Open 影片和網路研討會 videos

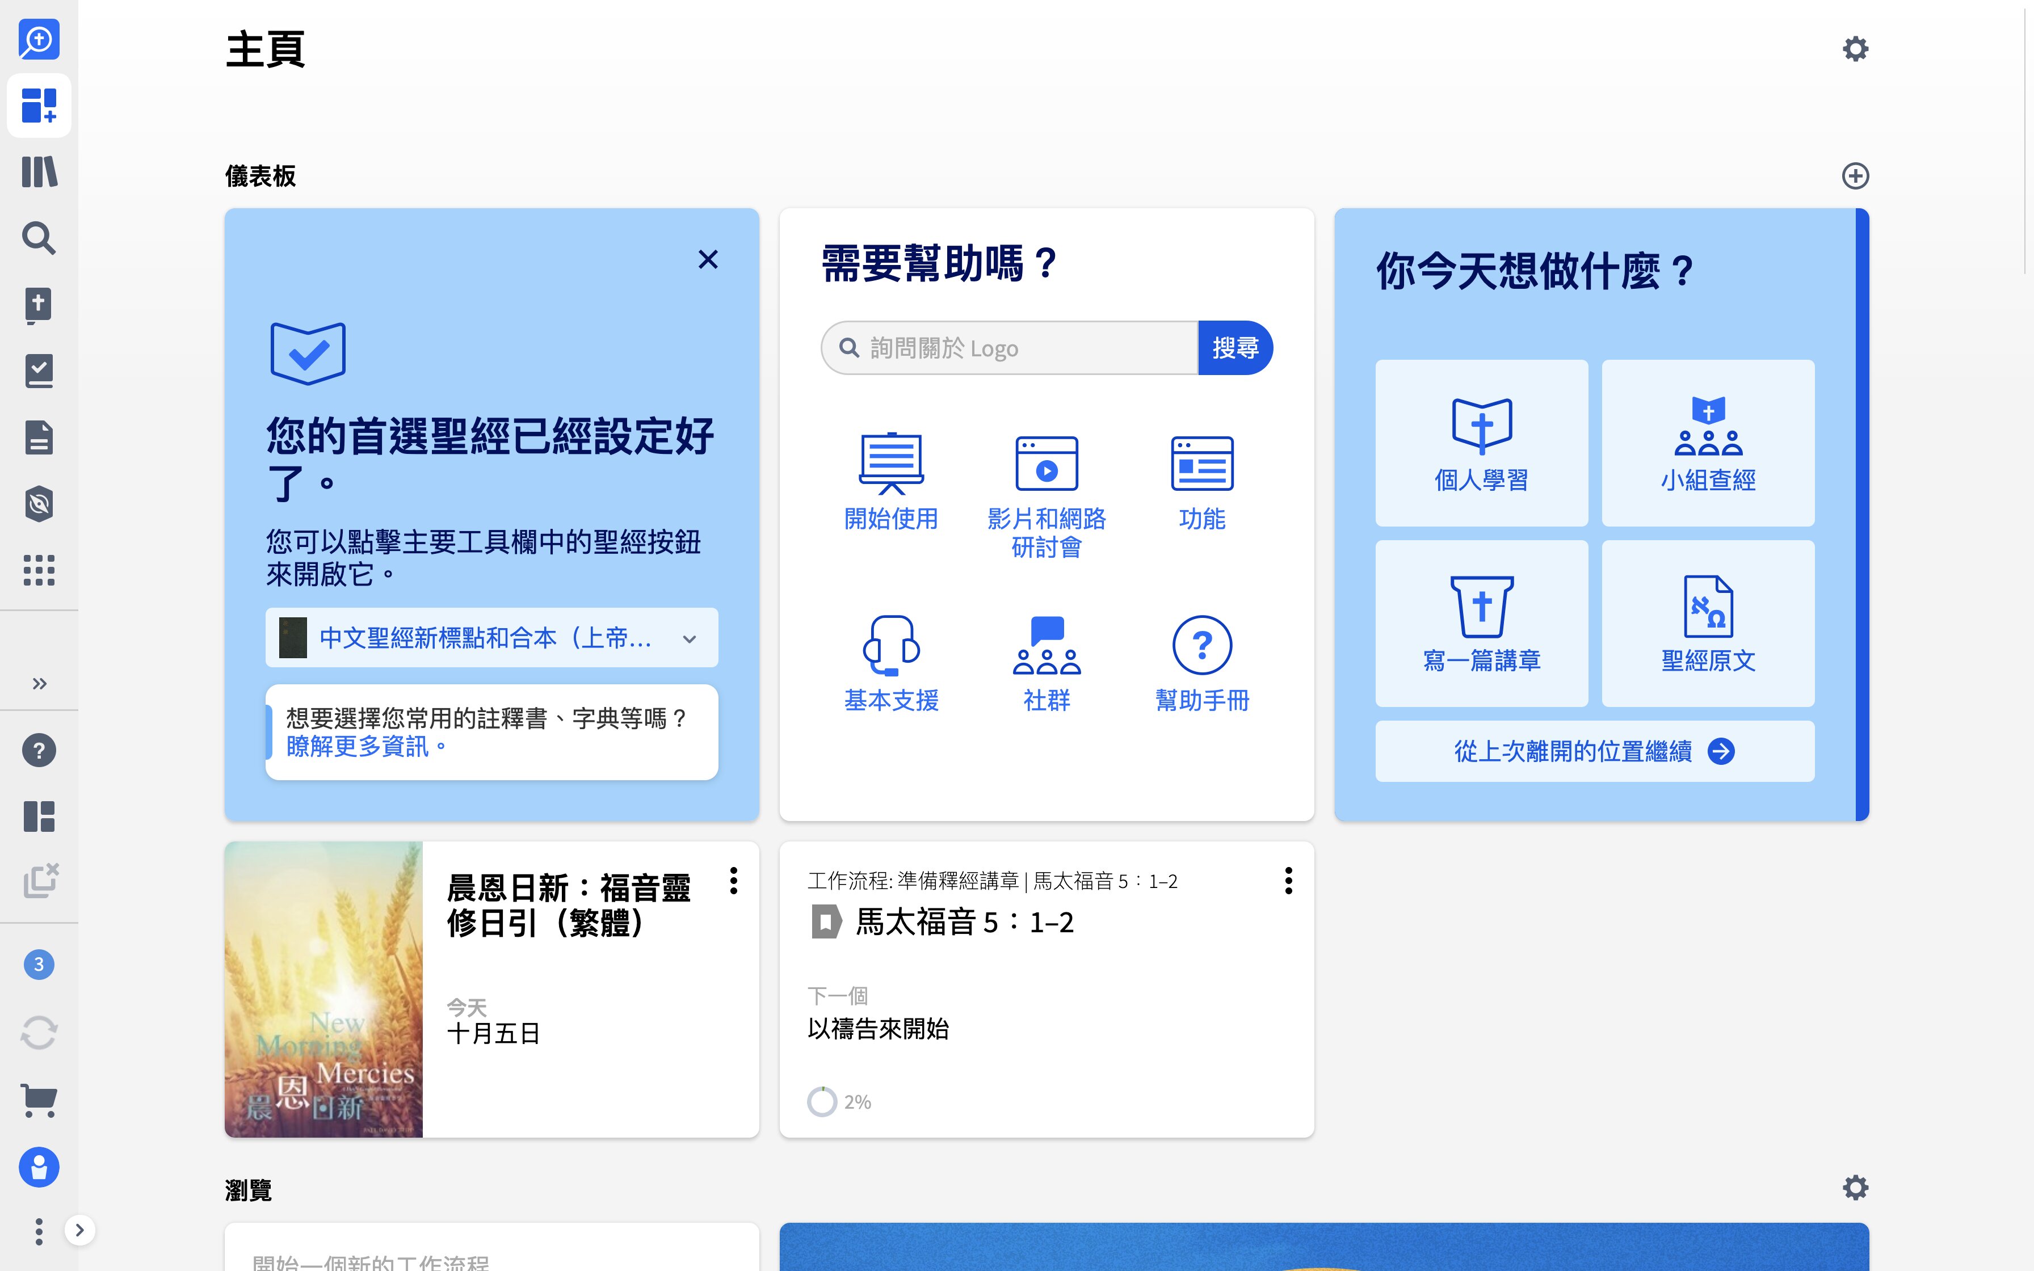coord(1047,497)
